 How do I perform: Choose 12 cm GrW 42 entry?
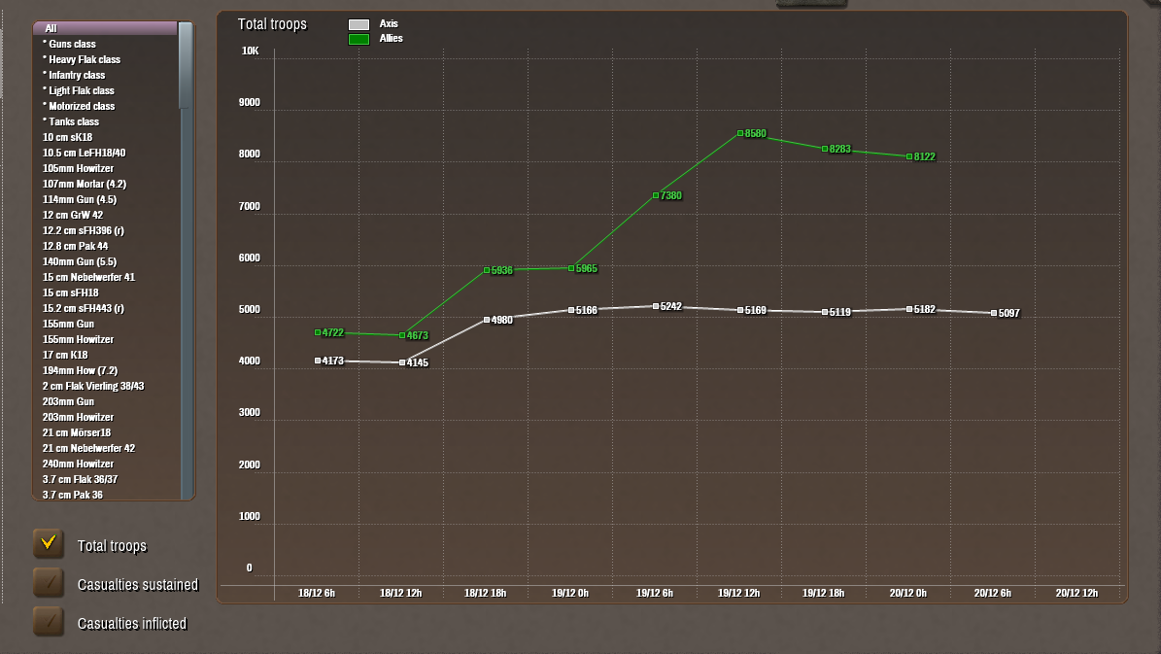pyautogui.click(x=105, y=215)
